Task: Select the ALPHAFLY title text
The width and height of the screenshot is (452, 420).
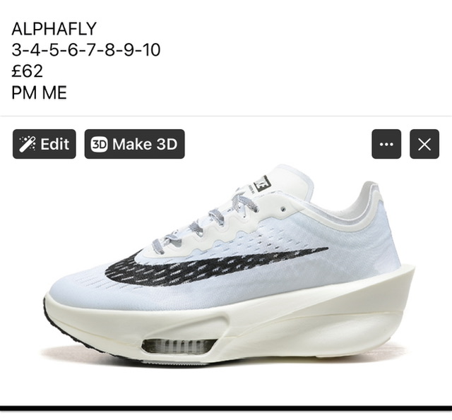Action: 54,28
